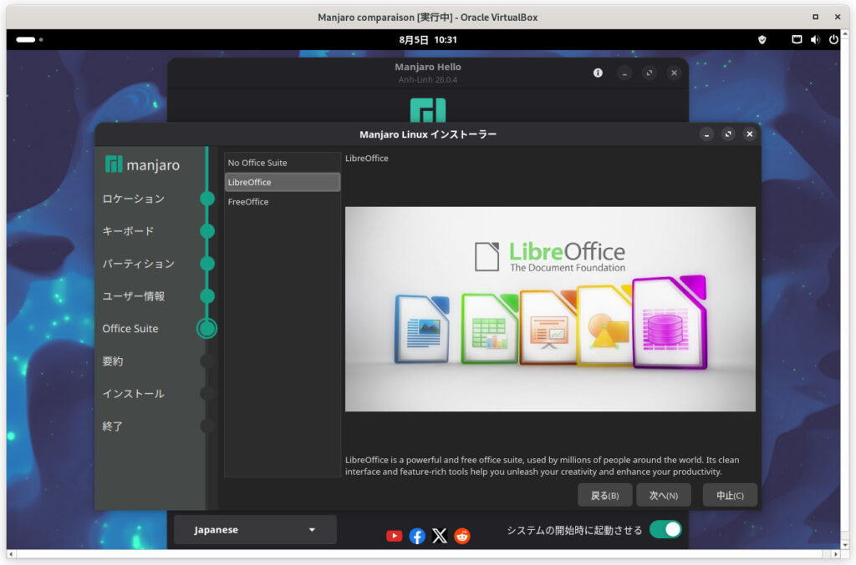The width and height of the screenshot is (856, 565).
Task: Click the ロケーション step in sidebar
Action: click(134, 199)
